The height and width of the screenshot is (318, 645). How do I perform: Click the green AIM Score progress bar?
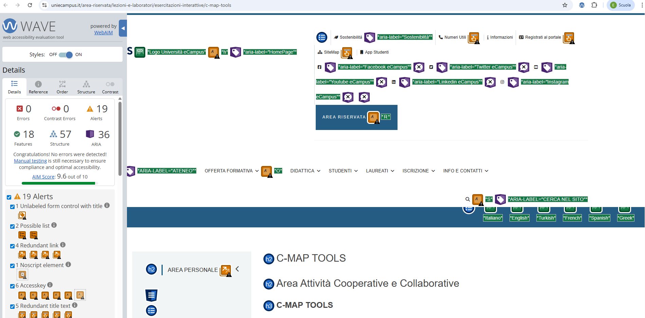point(58,183)
